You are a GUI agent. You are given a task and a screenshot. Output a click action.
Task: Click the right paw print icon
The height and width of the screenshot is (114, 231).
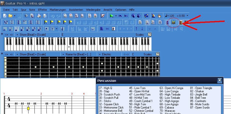coord(139,16)
